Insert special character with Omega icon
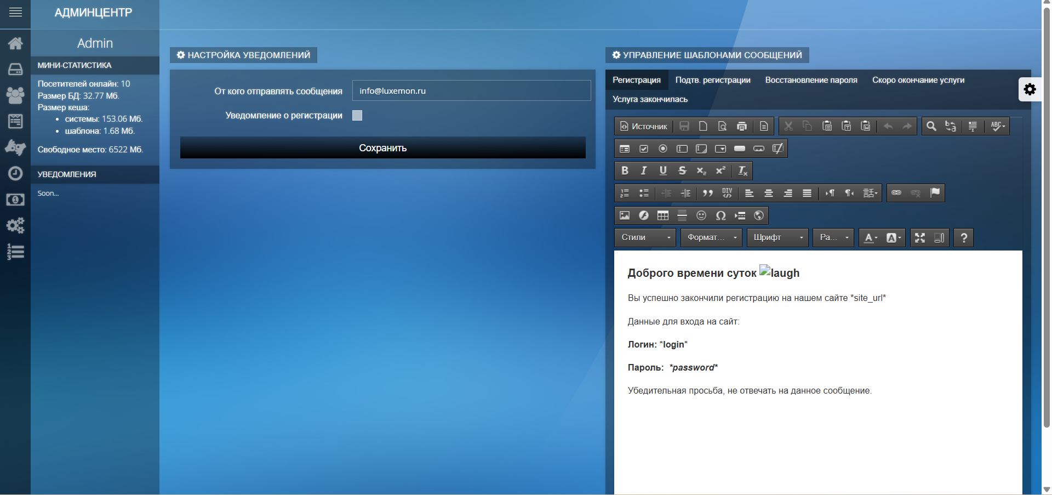1052x495 pixels. (x=721, y=215)
